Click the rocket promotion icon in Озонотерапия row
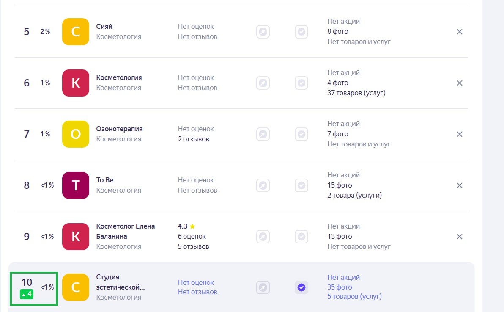 point(263,134)
